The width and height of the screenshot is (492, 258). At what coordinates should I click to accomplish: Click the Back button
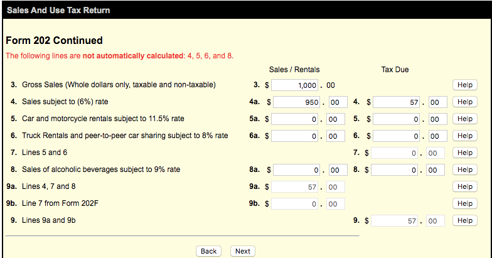[208, 251]
